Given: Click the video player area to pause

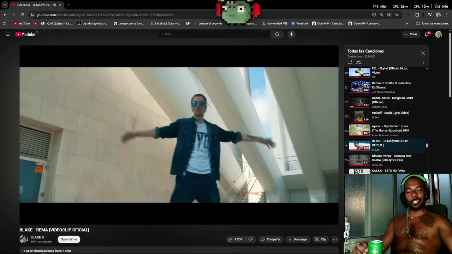Looking at the screenshot, I should 179,135.
